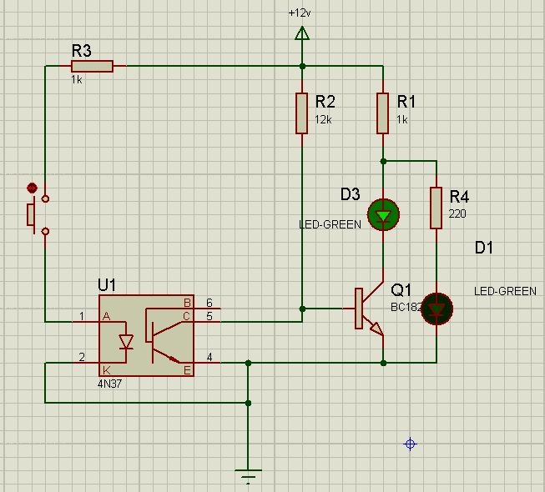
Task: Click the 12k value label of R2
Action: coord(323,119)
